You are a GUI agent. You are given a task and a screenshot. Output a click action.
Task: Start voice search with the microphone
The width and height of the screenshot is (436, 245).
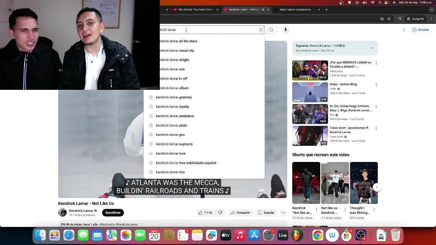pyautogui.click(x=286, y=30)
